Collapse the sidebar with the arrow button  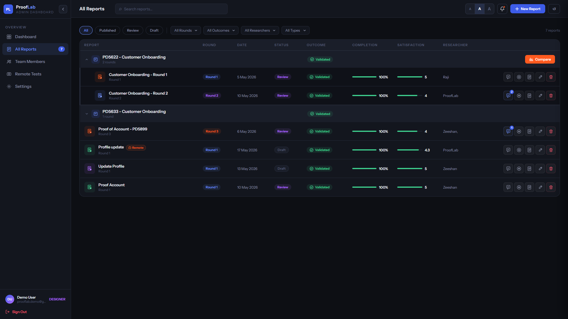click(x=63, y=9)
